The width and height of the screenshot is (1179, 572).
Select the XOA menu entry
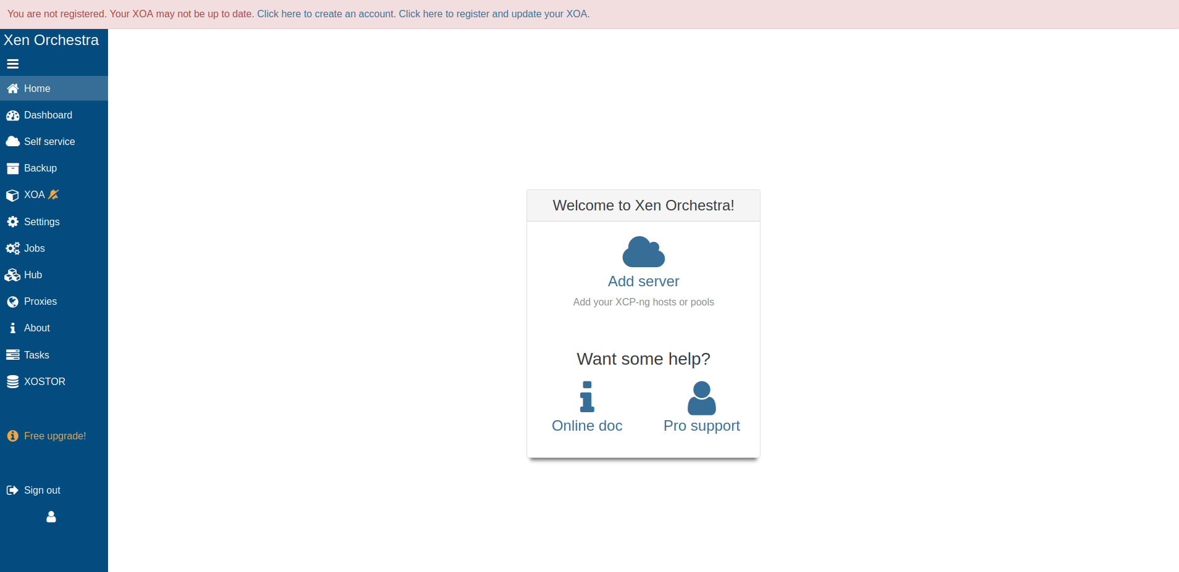pyautogui.click(x=35, y=194)
